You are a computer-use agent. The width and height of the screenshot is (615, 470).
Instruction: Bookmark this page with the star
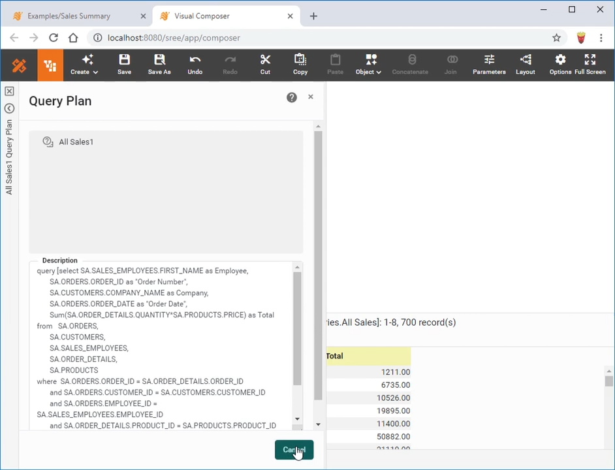tap(556, 38)
